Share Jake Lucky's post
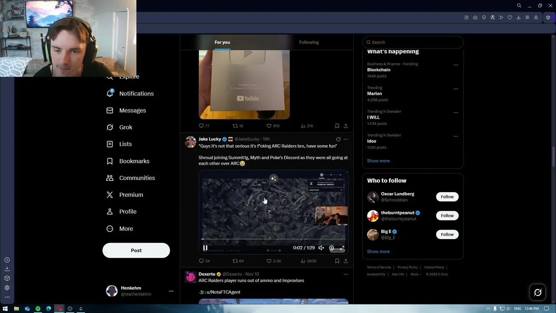Image resolution: width=556 pixels, height=313 pixels. (x=346, y=261)
